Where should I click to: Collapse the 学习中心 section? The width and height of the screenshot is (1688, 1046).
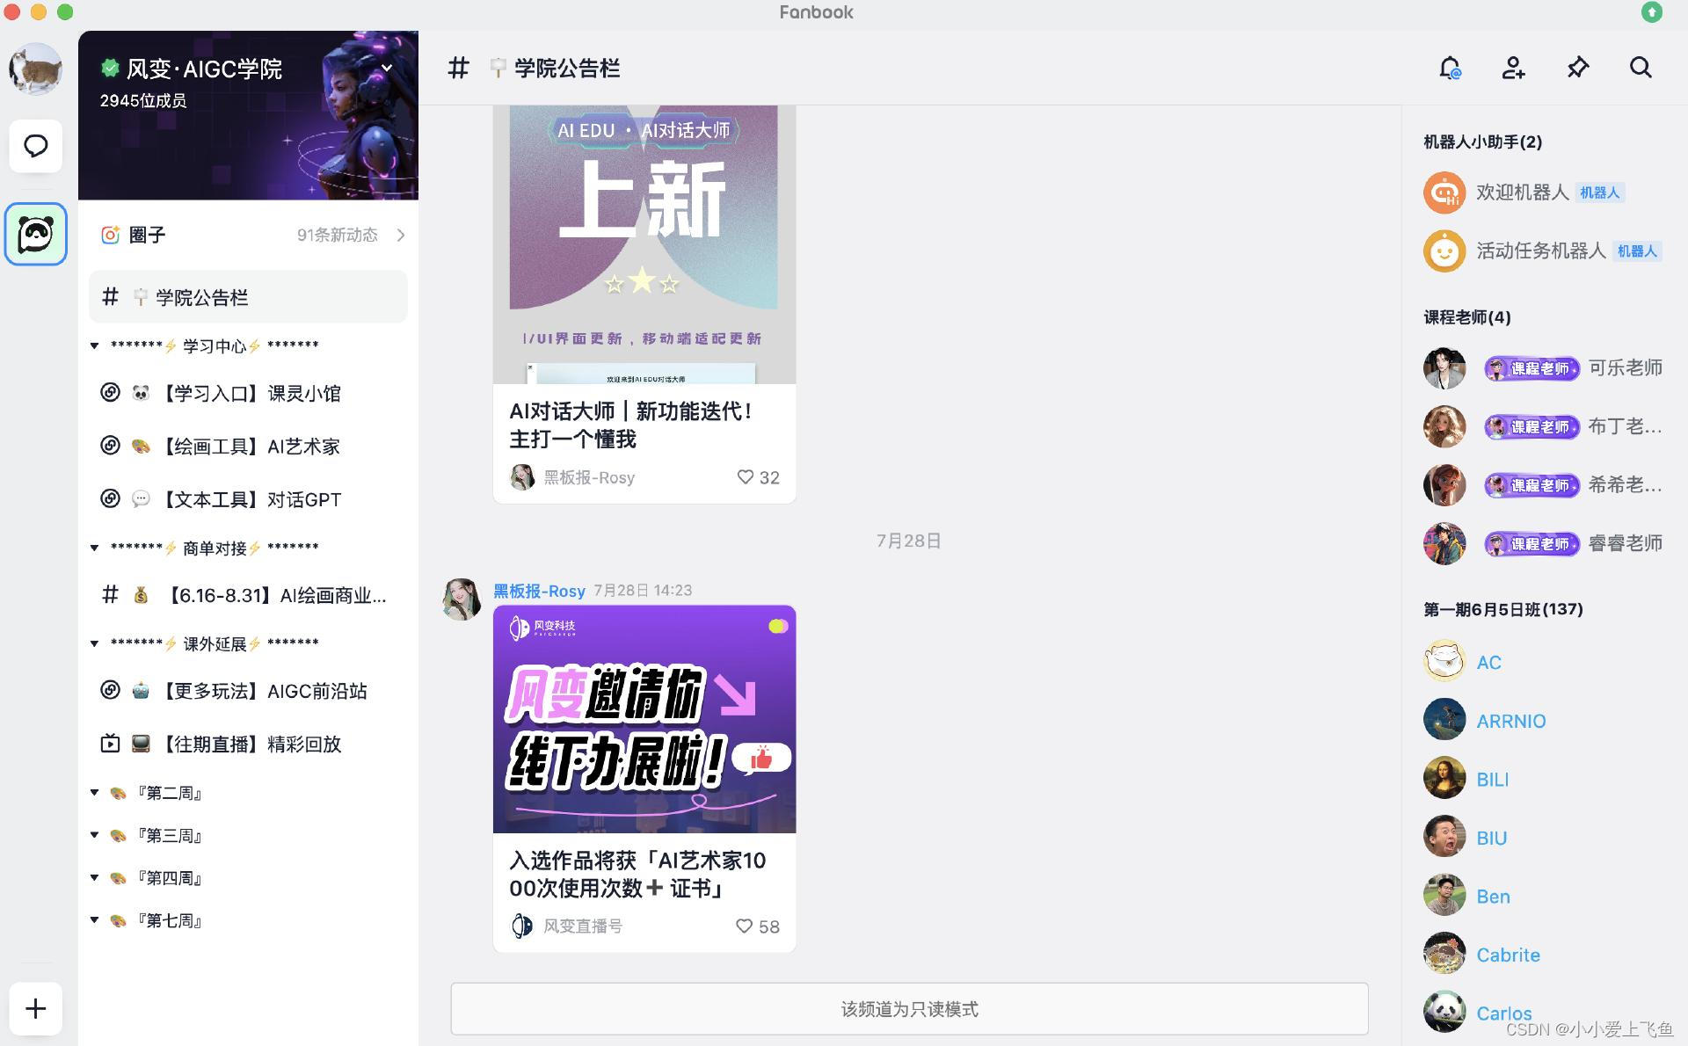[x=95, y=345]
